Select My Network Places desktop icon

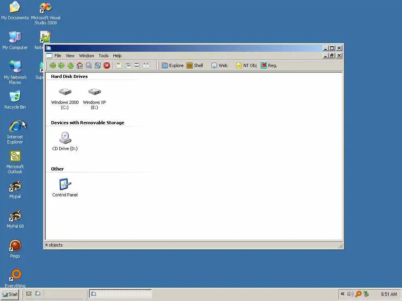pyautogui.click(x=15, y=73)
